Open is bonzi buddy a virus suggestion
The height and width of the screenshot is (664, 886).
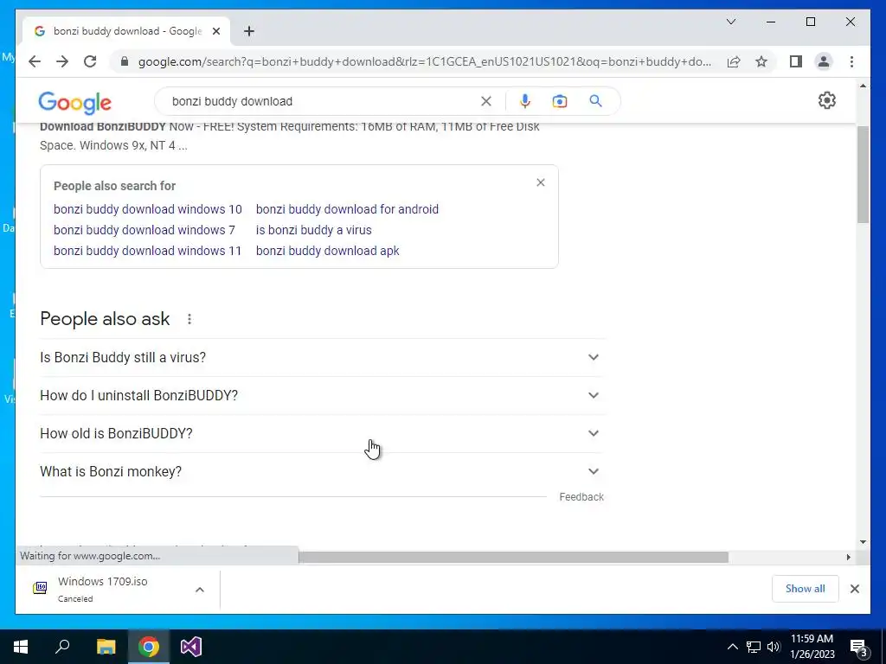click(x=313, y=230)
